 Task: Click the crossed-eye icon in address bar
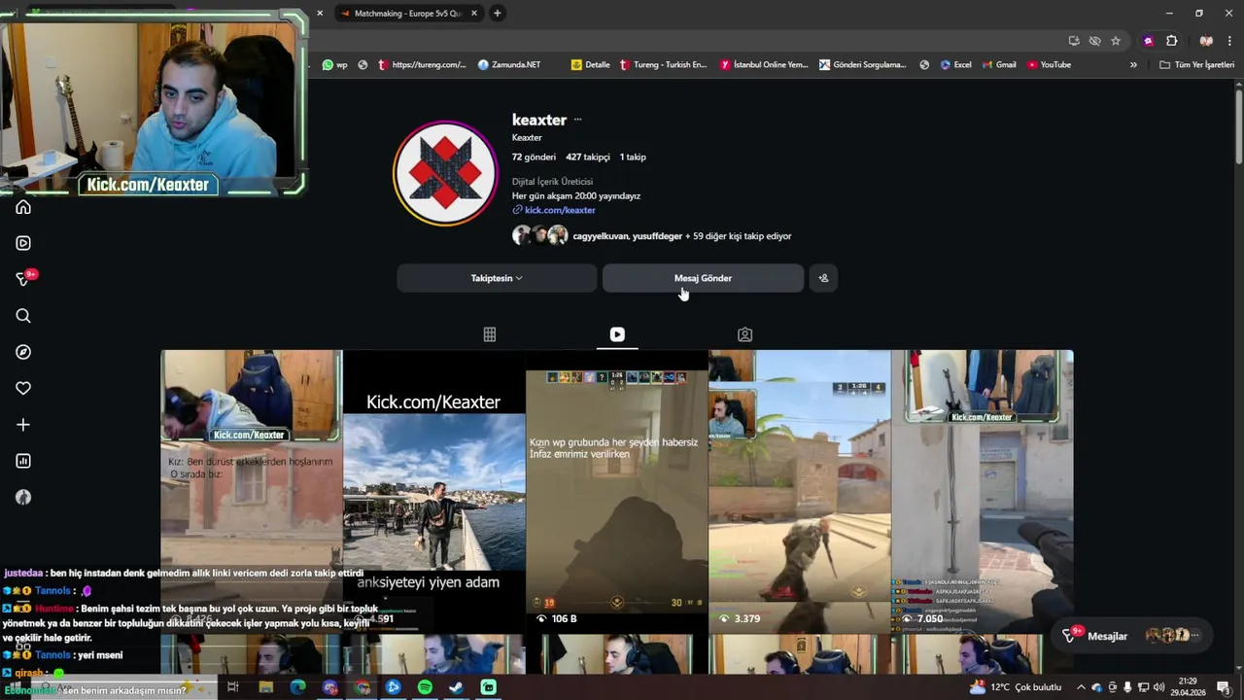[x=1094, y=41]
